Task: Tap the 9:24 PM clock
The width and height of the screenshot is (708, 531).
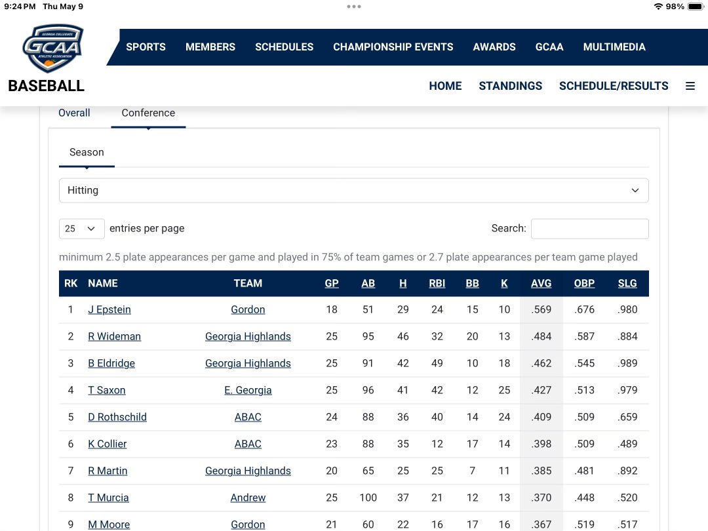Action: point(20,7)
